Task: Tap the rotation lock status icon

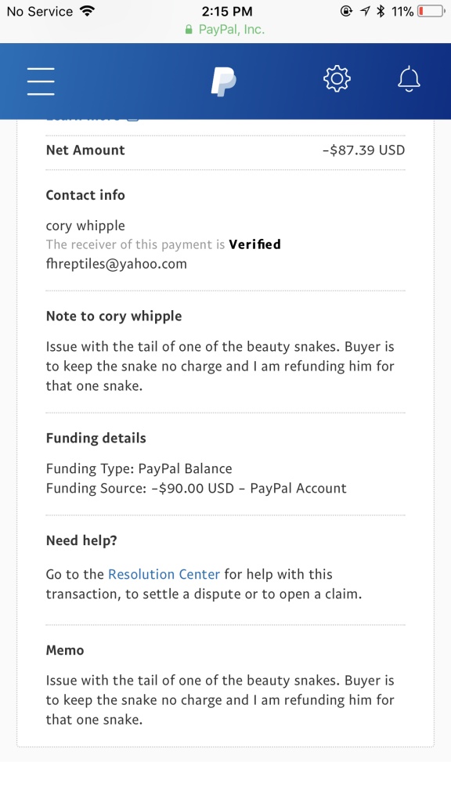Action: [346, 11]
